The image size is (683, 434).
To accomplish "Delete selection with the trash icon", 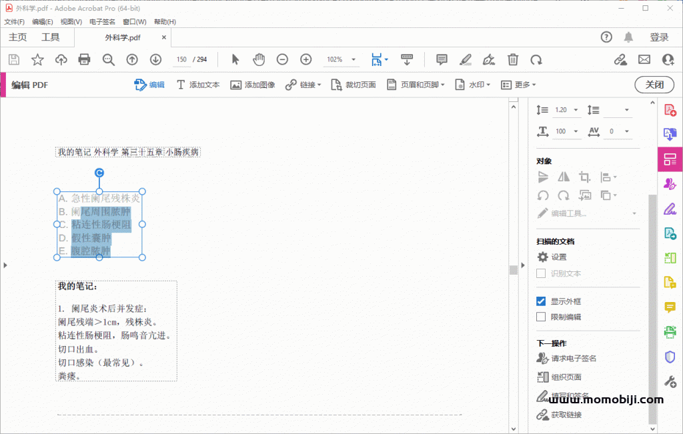I will [x=512, y=59].
